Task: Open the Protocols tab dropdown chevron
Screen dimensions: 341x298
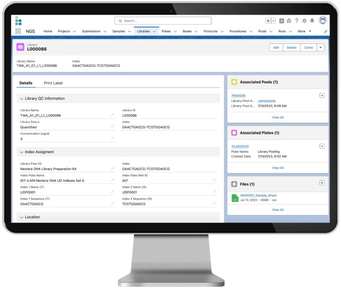Action: [222, 31]
